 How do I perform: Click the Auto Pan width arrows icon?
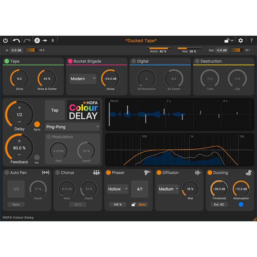click(x=46, y=173)
